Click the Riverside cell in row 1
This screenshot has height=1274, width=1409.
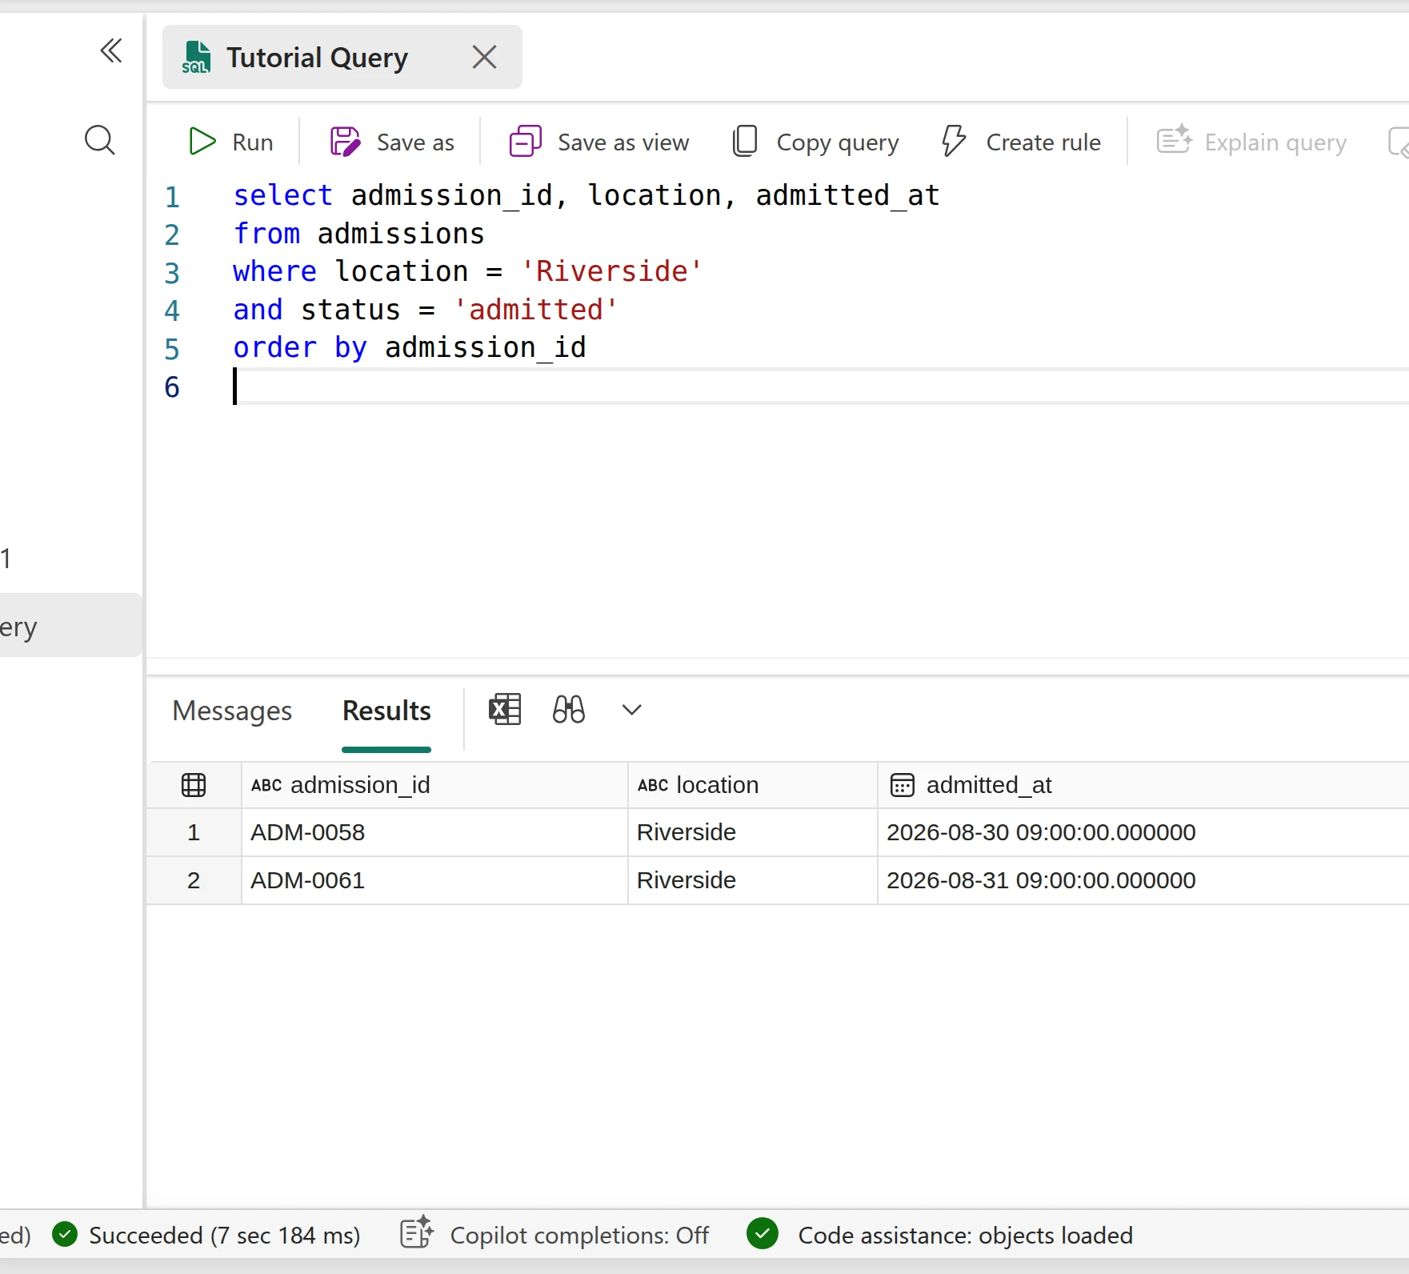753,832
